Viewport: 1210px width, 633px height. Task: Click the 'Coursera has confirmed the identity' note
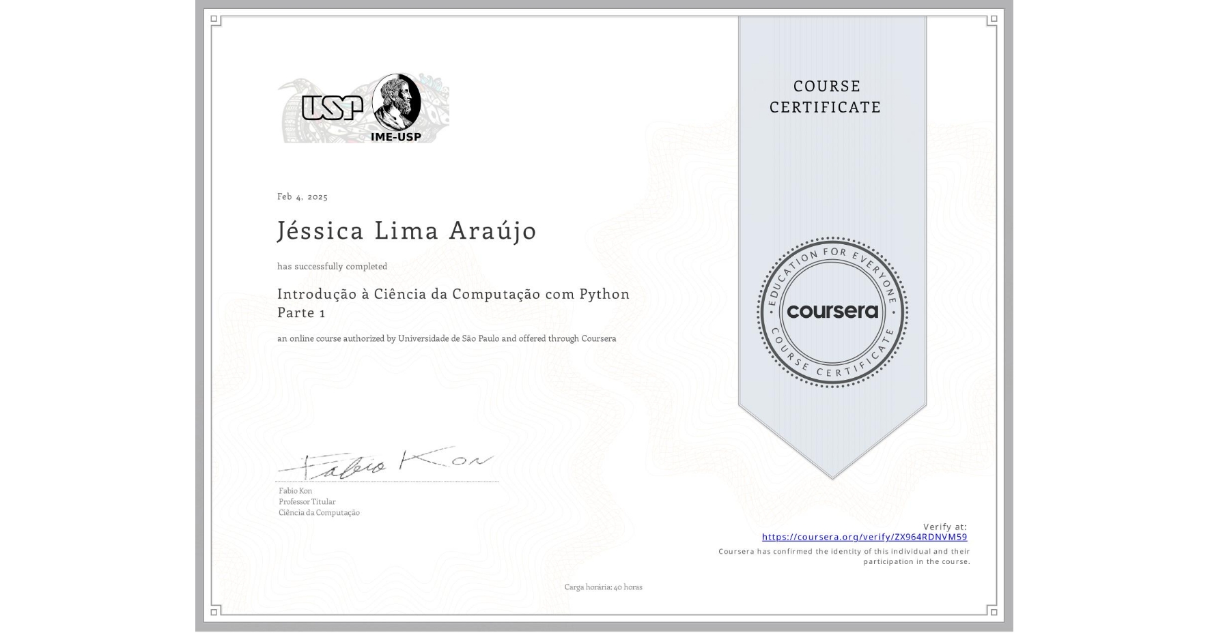click(x=844, y=557)
